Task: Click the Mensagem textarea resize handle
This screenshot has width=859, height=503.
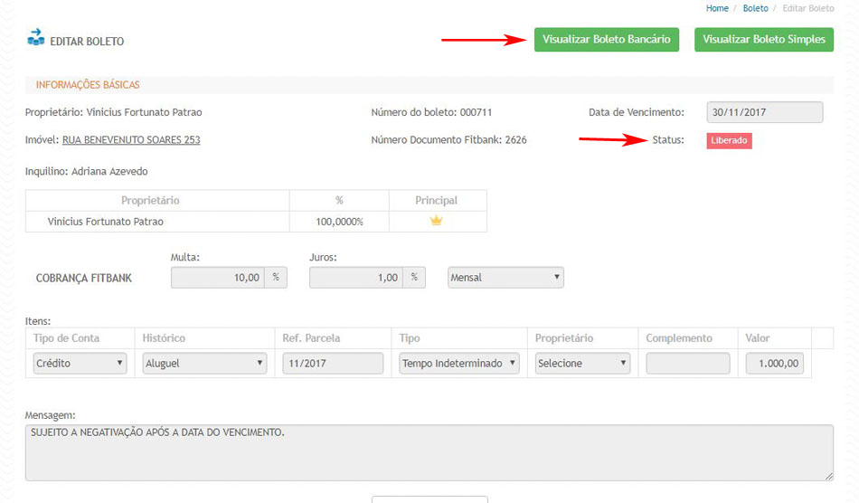Action: tap(827, 475)
